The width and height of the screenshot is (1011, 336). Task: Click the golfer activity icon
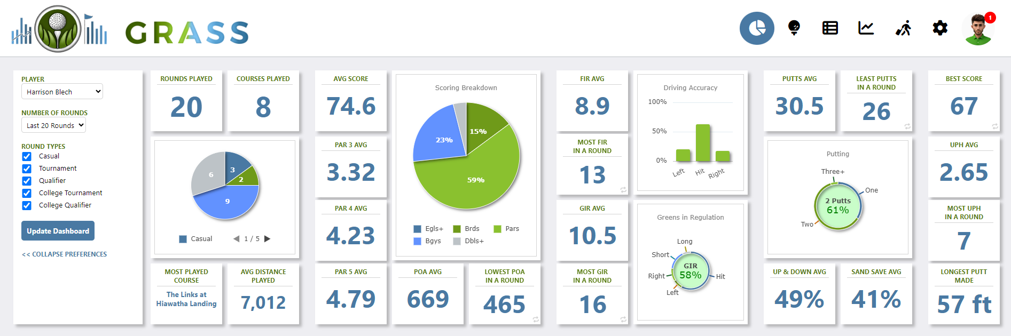point(903,28)
